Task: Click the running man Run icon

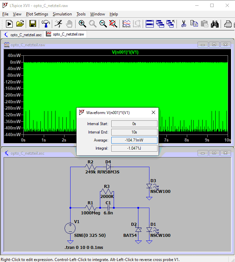Action: pos(58,24)
